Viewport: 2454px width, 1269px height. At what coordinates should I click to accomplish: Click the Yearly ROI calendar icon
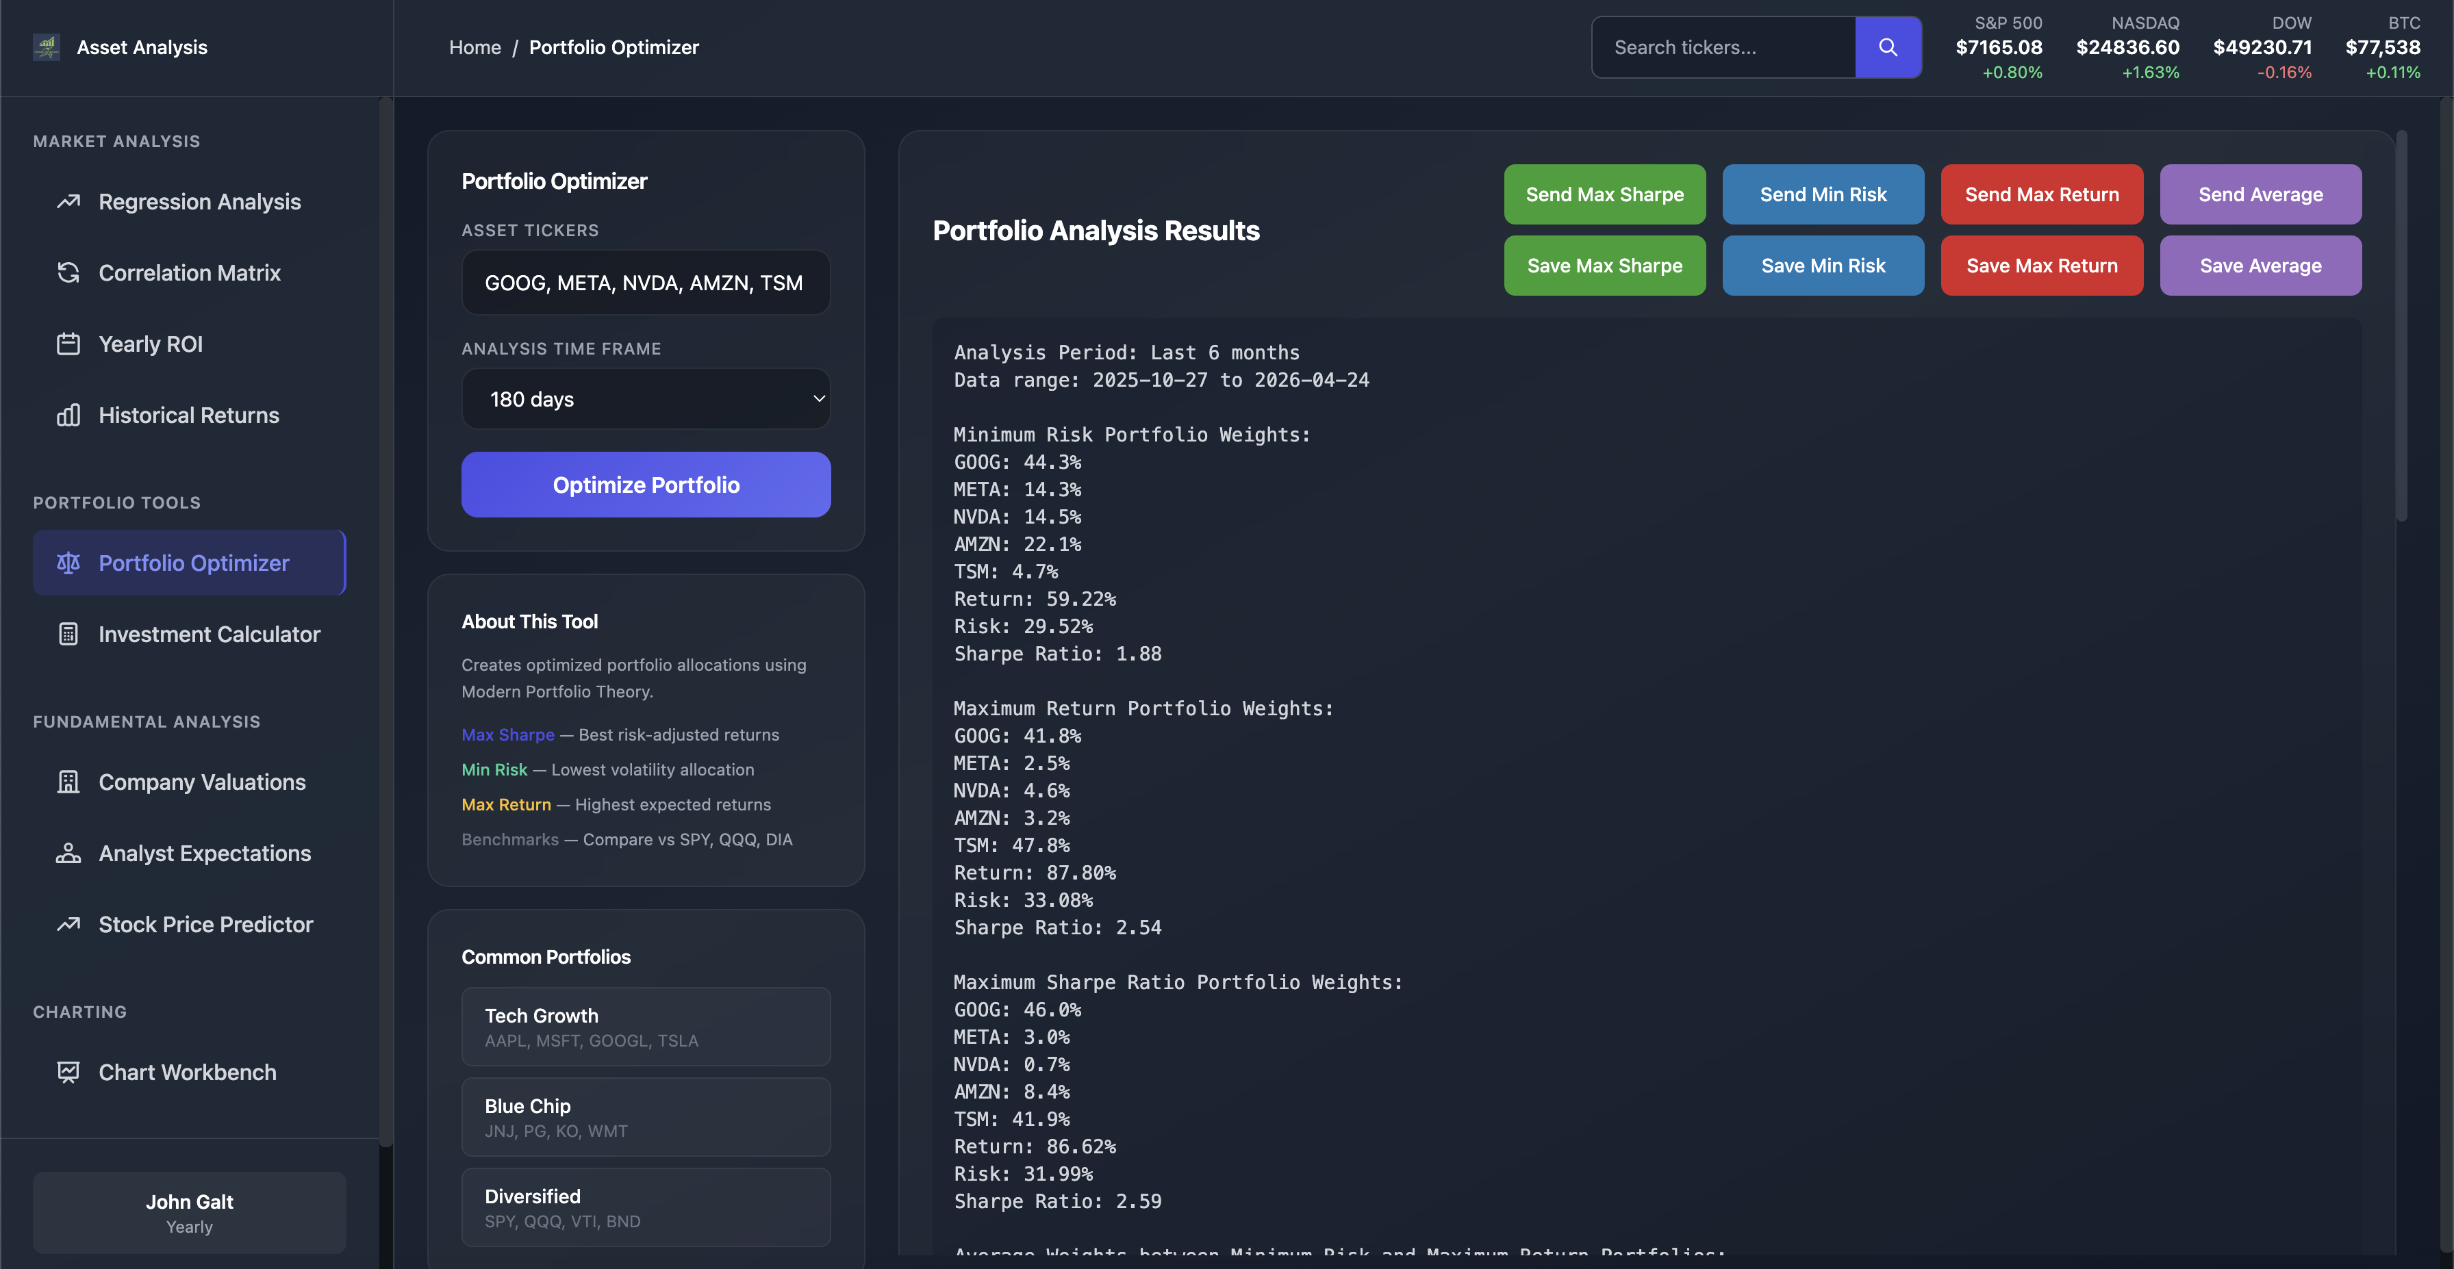[68, 344]
